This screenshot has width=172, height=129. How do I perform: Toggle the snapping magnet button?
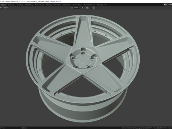pyautogui.click(x=87, y=8)
